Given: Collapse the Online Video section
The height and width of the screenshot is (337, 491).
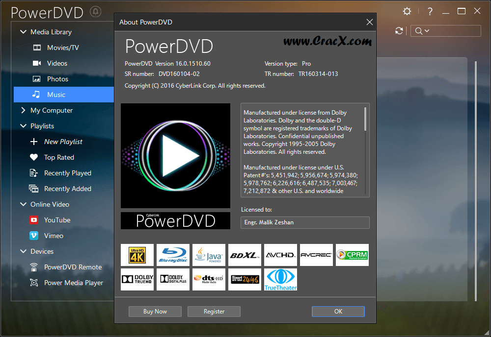Looking at the screenshot, I should click(x=23, y=204).
